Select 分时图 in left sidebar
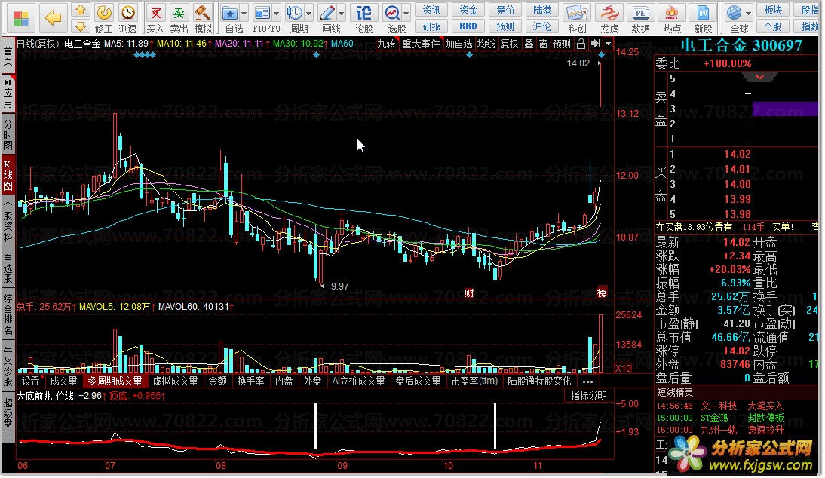Screen dimensions: 825x478 8,135
